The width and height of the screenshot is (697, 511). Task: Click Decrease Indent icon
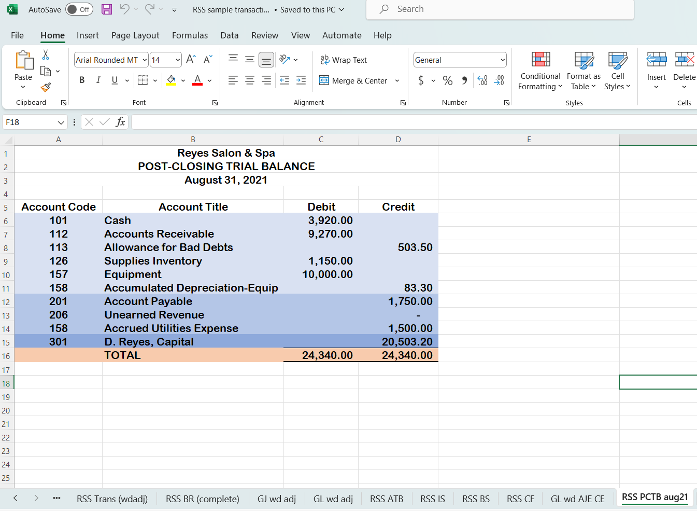coord(285,80)
